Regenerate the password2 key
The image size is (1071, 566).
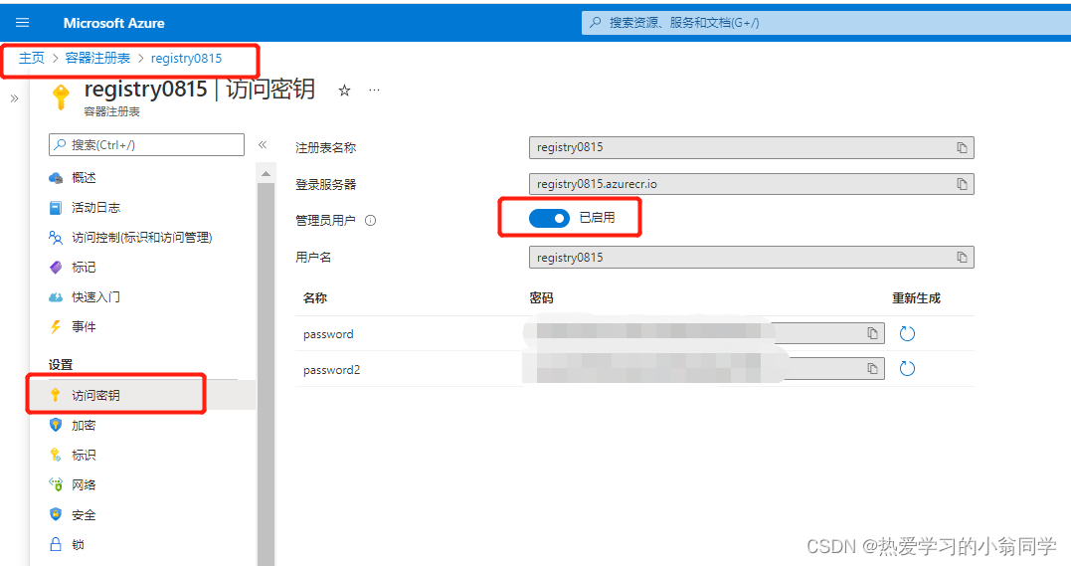pos(907,368)
